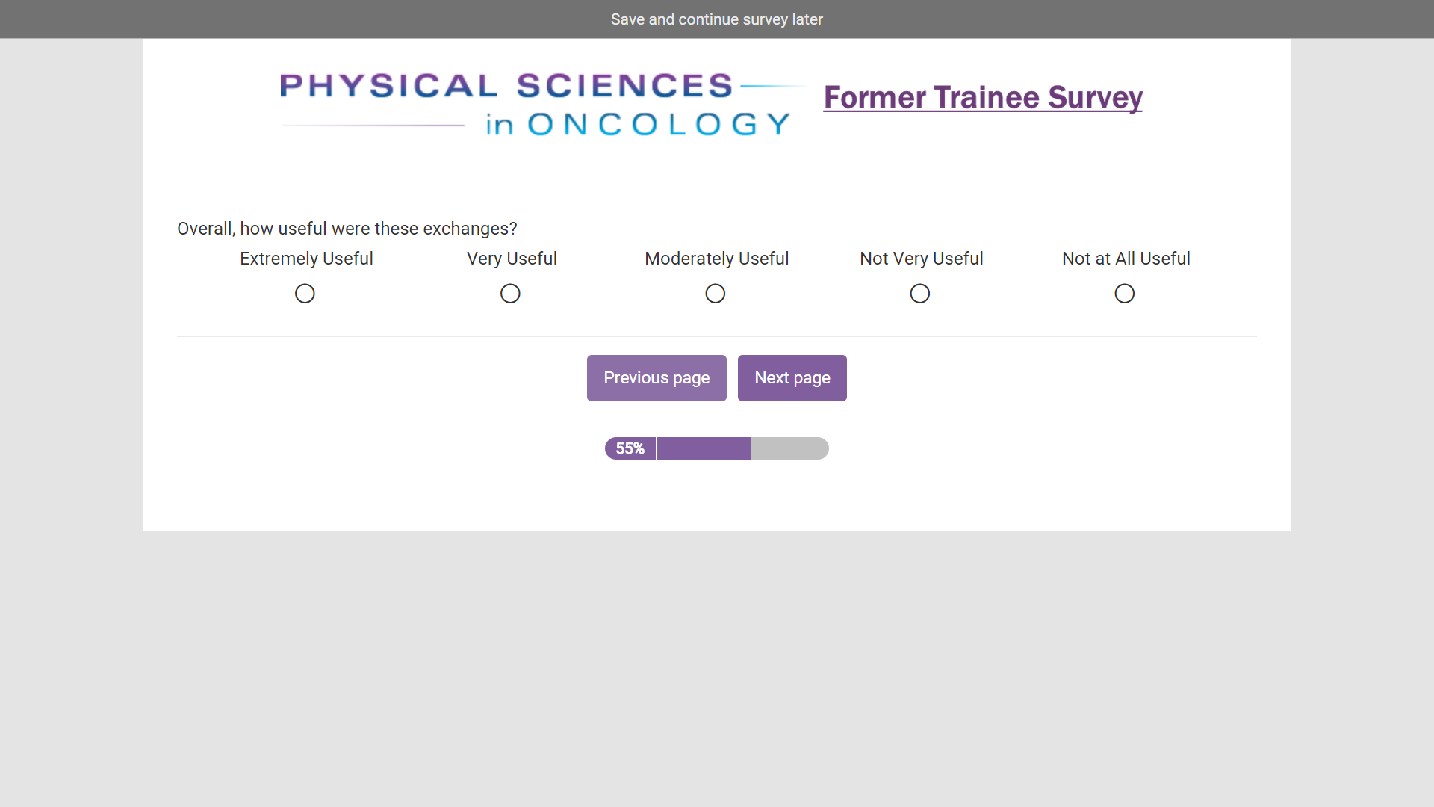Pick the Not Very Useful radio button
The image size is (1434, 807).
920,294
